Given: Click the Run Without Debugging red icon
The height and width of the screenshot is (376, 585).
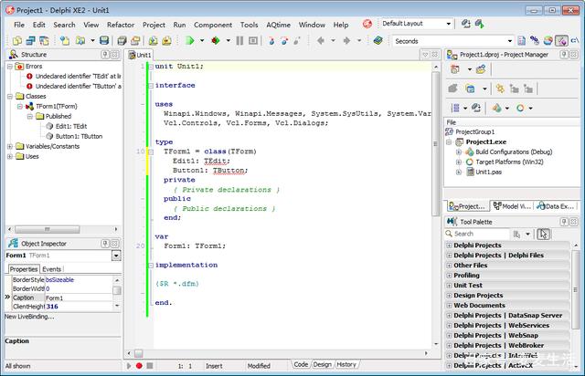Looking at the screenshot, I should pyautogui.click(x=216, y=41).
